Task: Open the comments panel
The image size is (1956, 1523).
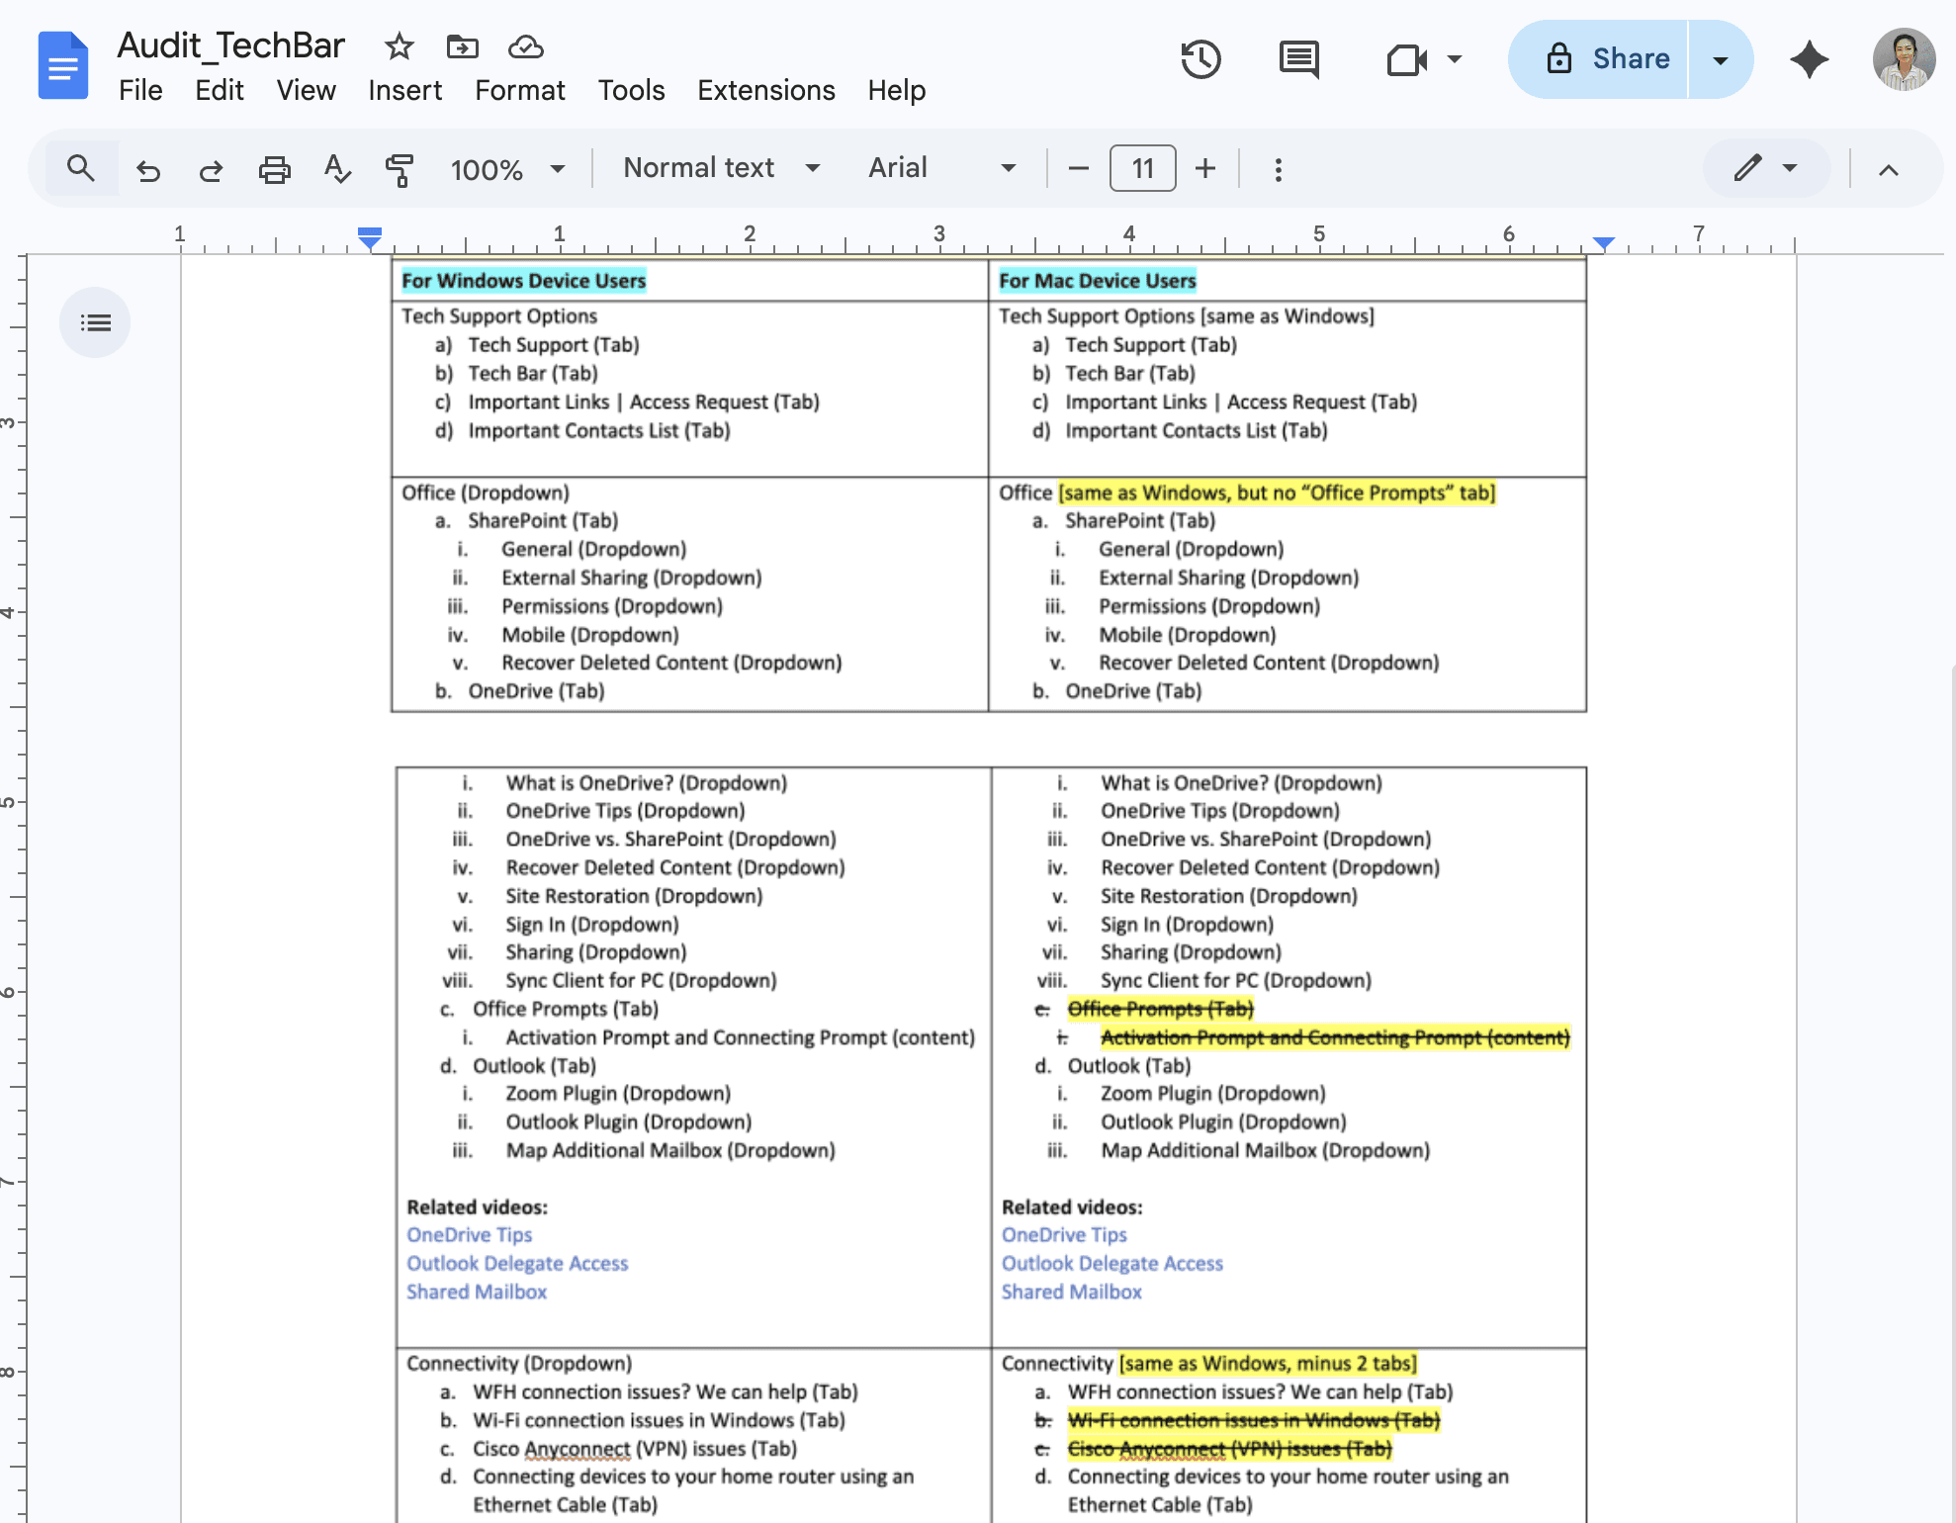Action: (1298, 59)
